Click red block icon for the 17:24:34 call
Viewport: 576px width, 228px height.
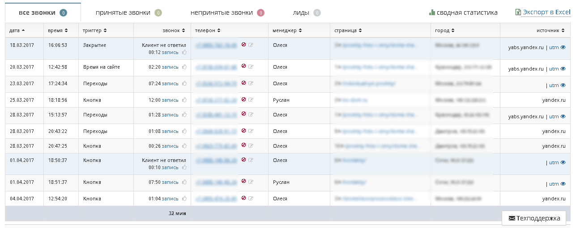[243, 82]
